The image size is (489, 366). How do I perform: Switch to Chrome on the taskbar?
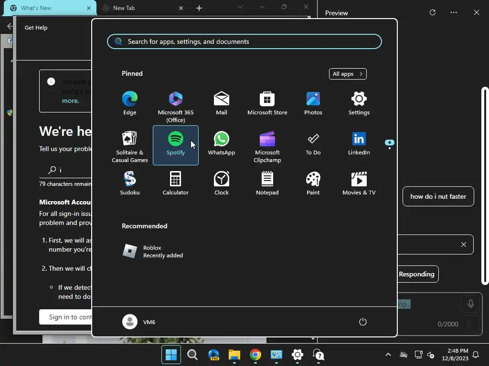click(x=255, y=355)
